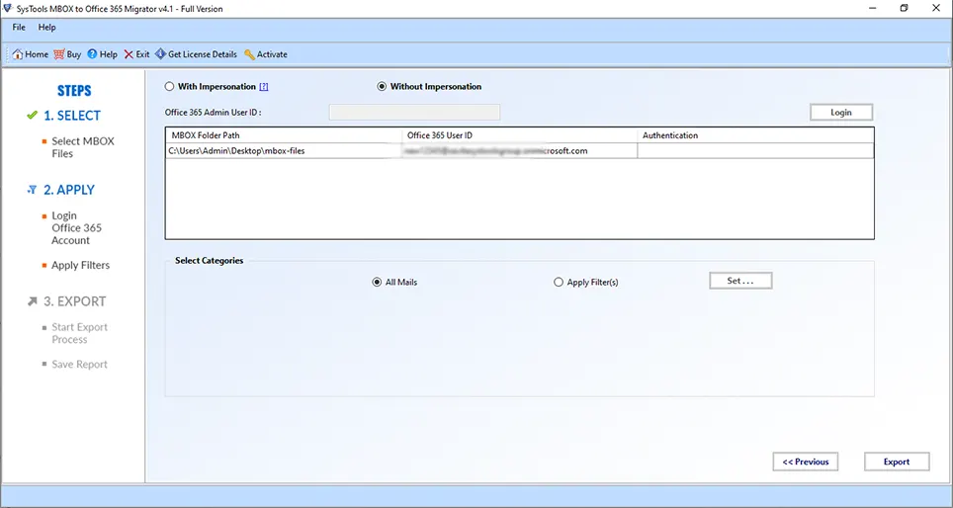Click the Export button
This screenshot has width=953, height=508.
(x=897, y=462)
